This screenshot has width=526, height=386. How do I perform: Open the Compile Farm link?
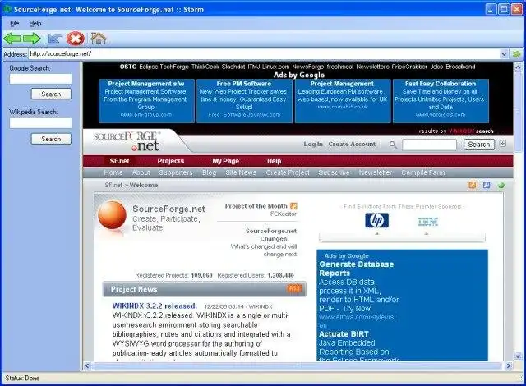tap(423, 172)
